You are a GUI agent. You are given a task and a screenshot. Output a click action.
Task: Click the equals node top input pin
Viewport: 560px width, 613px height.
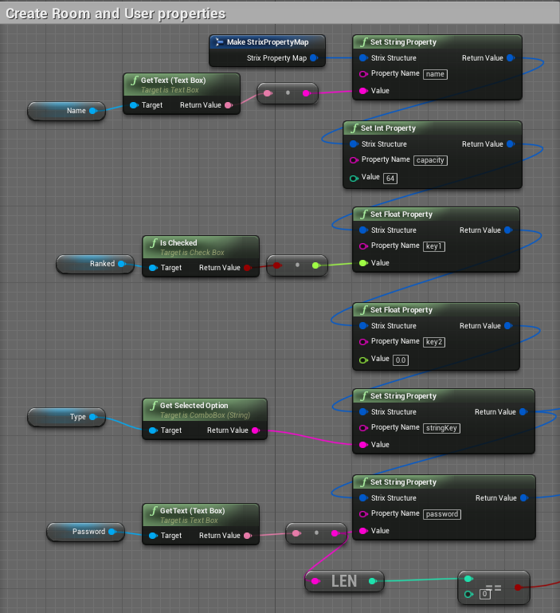pyautogui.click(x=468, y=579)
